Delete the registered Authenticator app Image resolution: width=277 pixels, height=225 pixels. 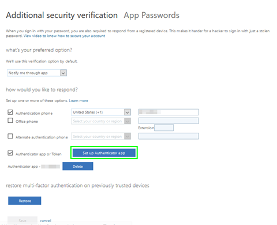pos(78,166)
